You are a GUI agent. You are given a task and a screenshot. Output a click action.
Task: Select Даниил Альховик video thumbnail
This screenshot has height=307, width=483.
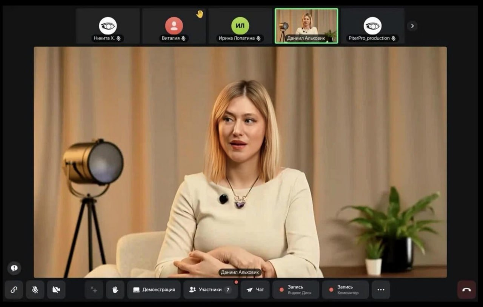coord(306,26)
